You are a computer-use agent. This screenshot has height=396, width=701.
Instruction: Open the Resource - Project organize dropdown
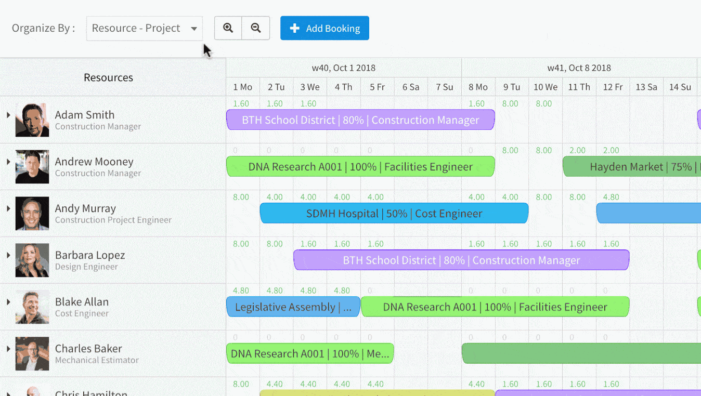(144, 28)
